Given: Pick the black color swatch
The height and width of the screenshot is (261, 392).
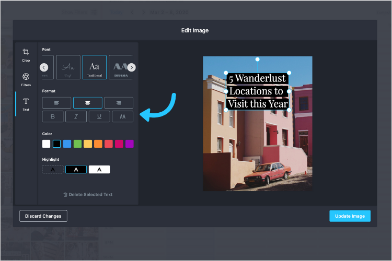Looking at the screenshot, I should click(57, 144).
